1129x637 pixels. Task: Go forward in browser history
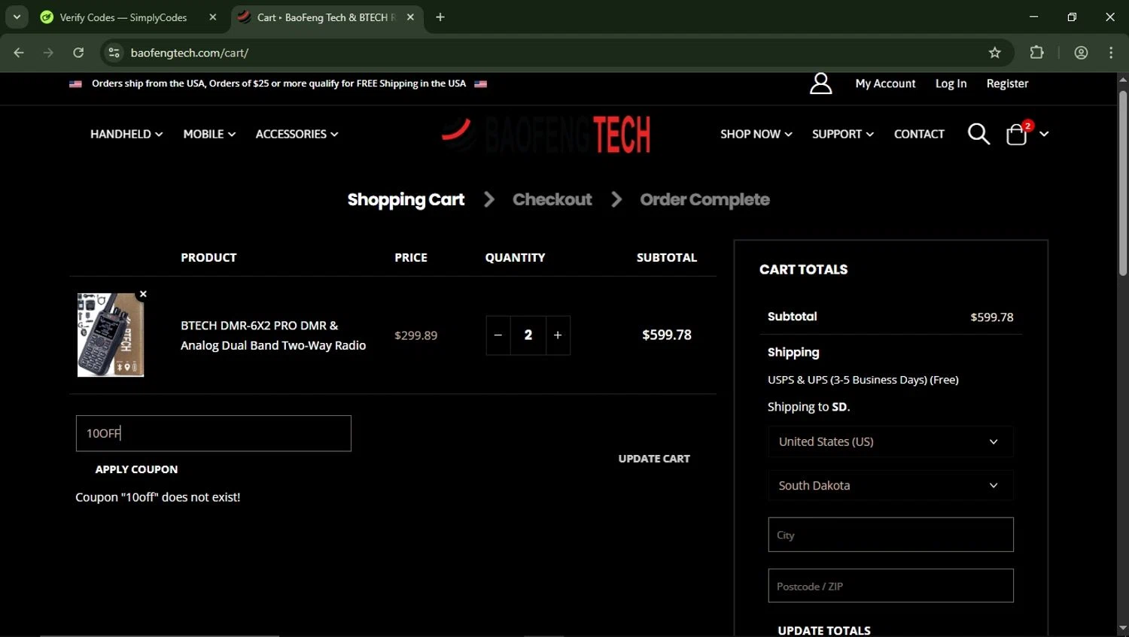pyautogui.click(x=48, y=53)
